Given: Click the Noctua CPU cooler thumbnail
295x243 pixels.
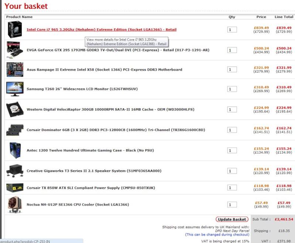Looking at the screenshot, I should tap(15, 204).
